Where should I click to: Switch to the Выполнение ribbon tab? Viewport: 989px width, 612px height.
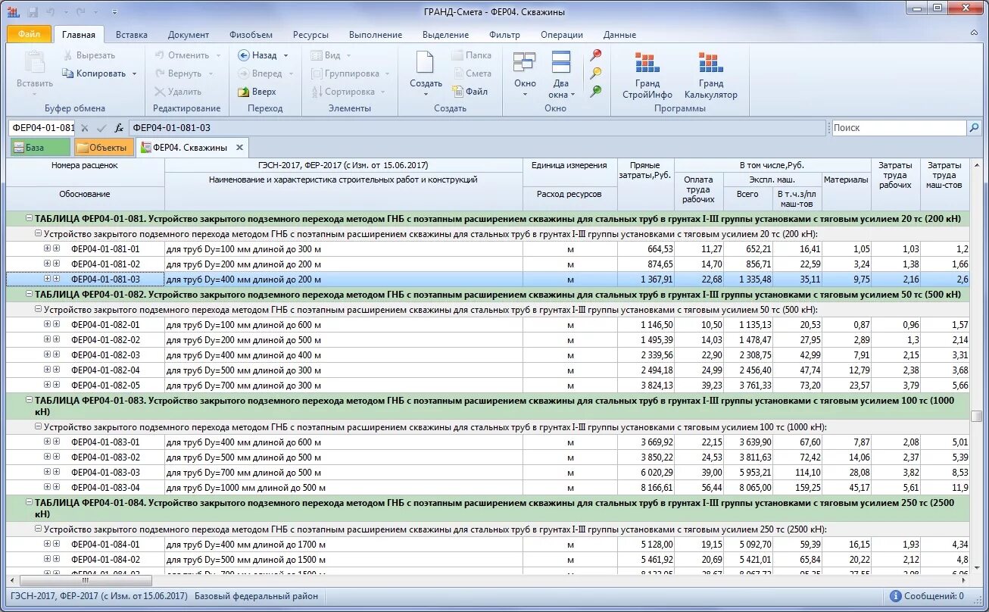pos(376,34)
